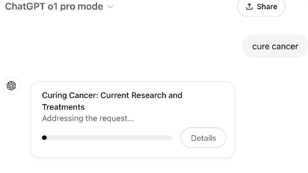Click the 'o1' model name in the header

(x=53, y=7)
